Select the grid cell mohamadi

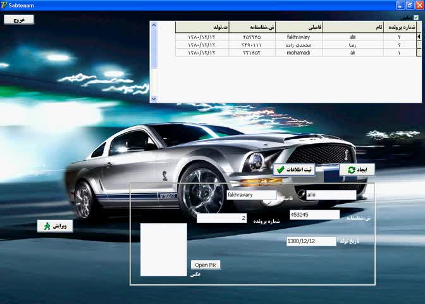(x=299, y=53)
